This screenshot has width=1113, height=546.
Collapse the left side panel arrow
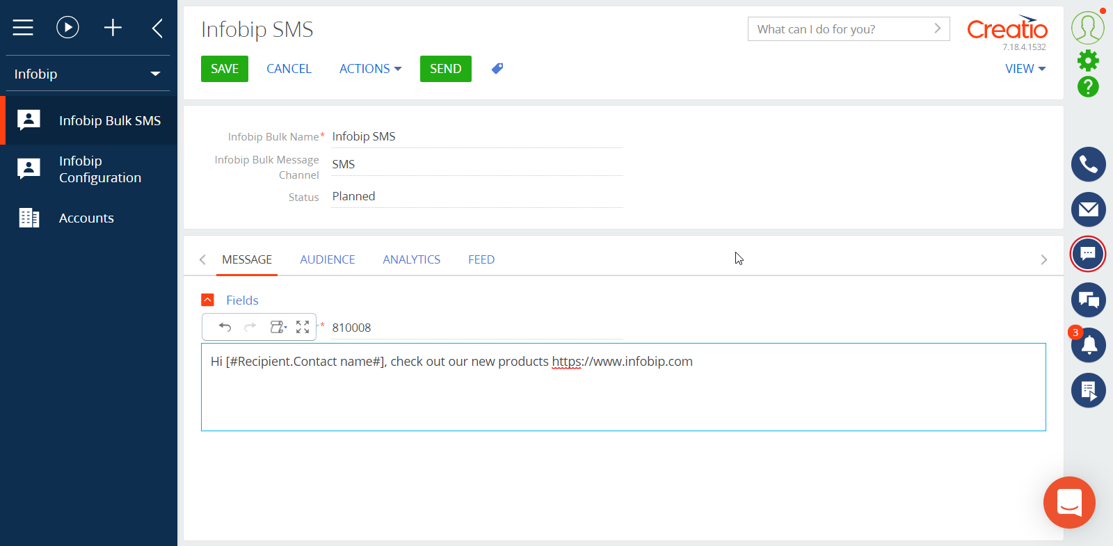click(x=157, y=28)
